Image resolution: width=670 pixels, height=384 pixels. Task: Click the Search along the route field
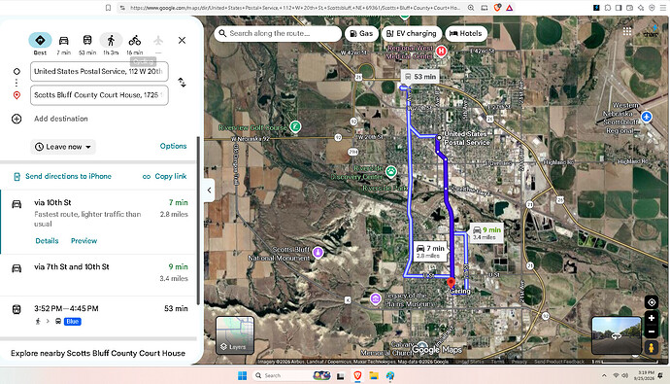tap(278, 33)
